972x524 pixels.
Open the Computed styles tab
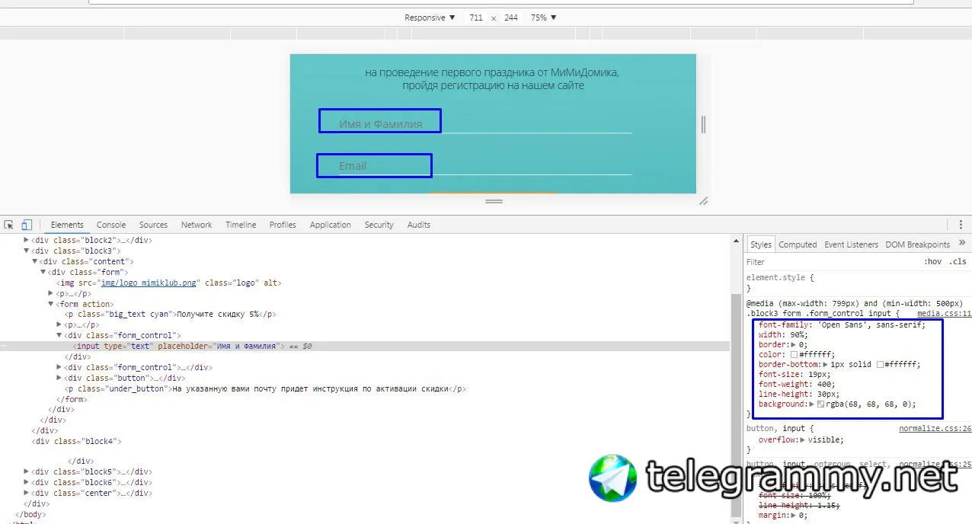coord(798,244)
